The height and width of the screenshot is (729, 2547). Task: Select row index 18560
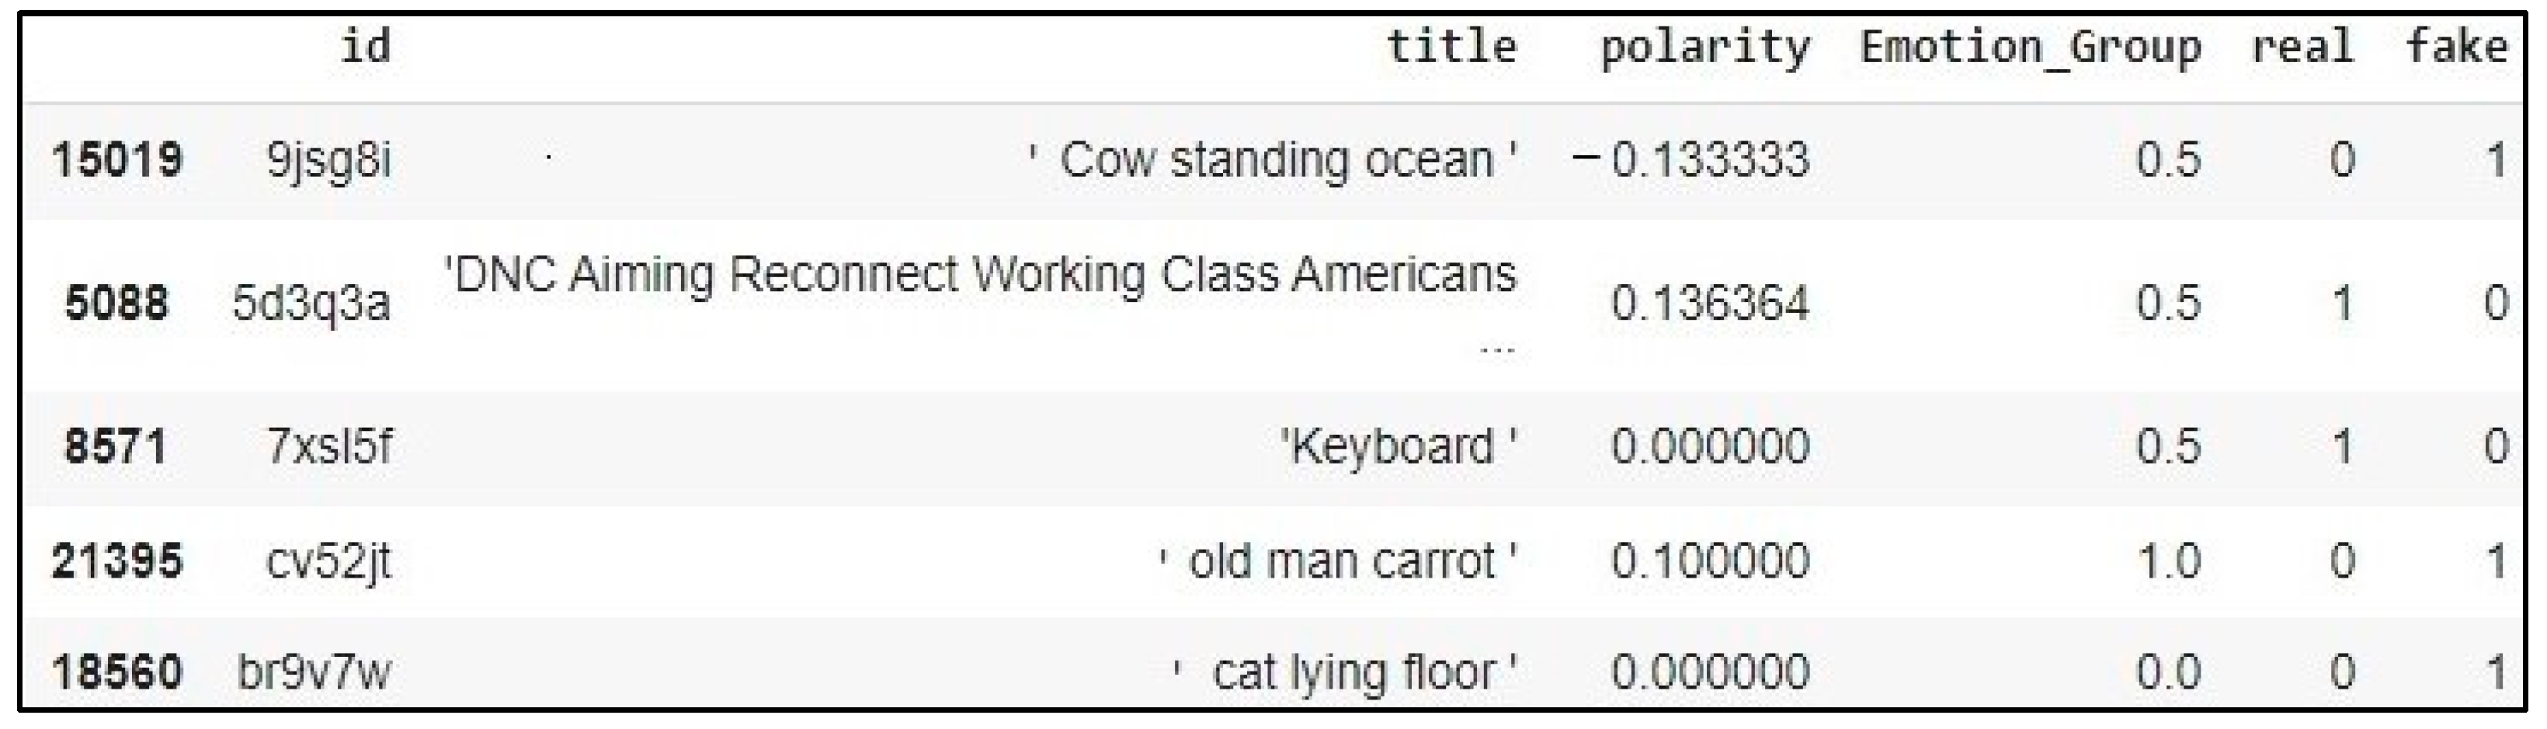(x=116, y=672)
